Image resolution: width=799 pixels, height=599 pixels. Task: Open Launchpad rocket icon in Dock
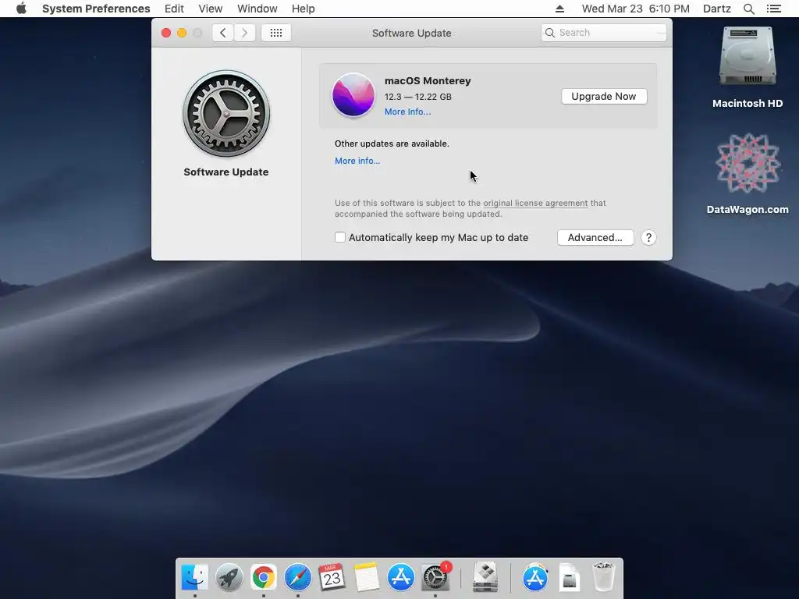point(229,577)
